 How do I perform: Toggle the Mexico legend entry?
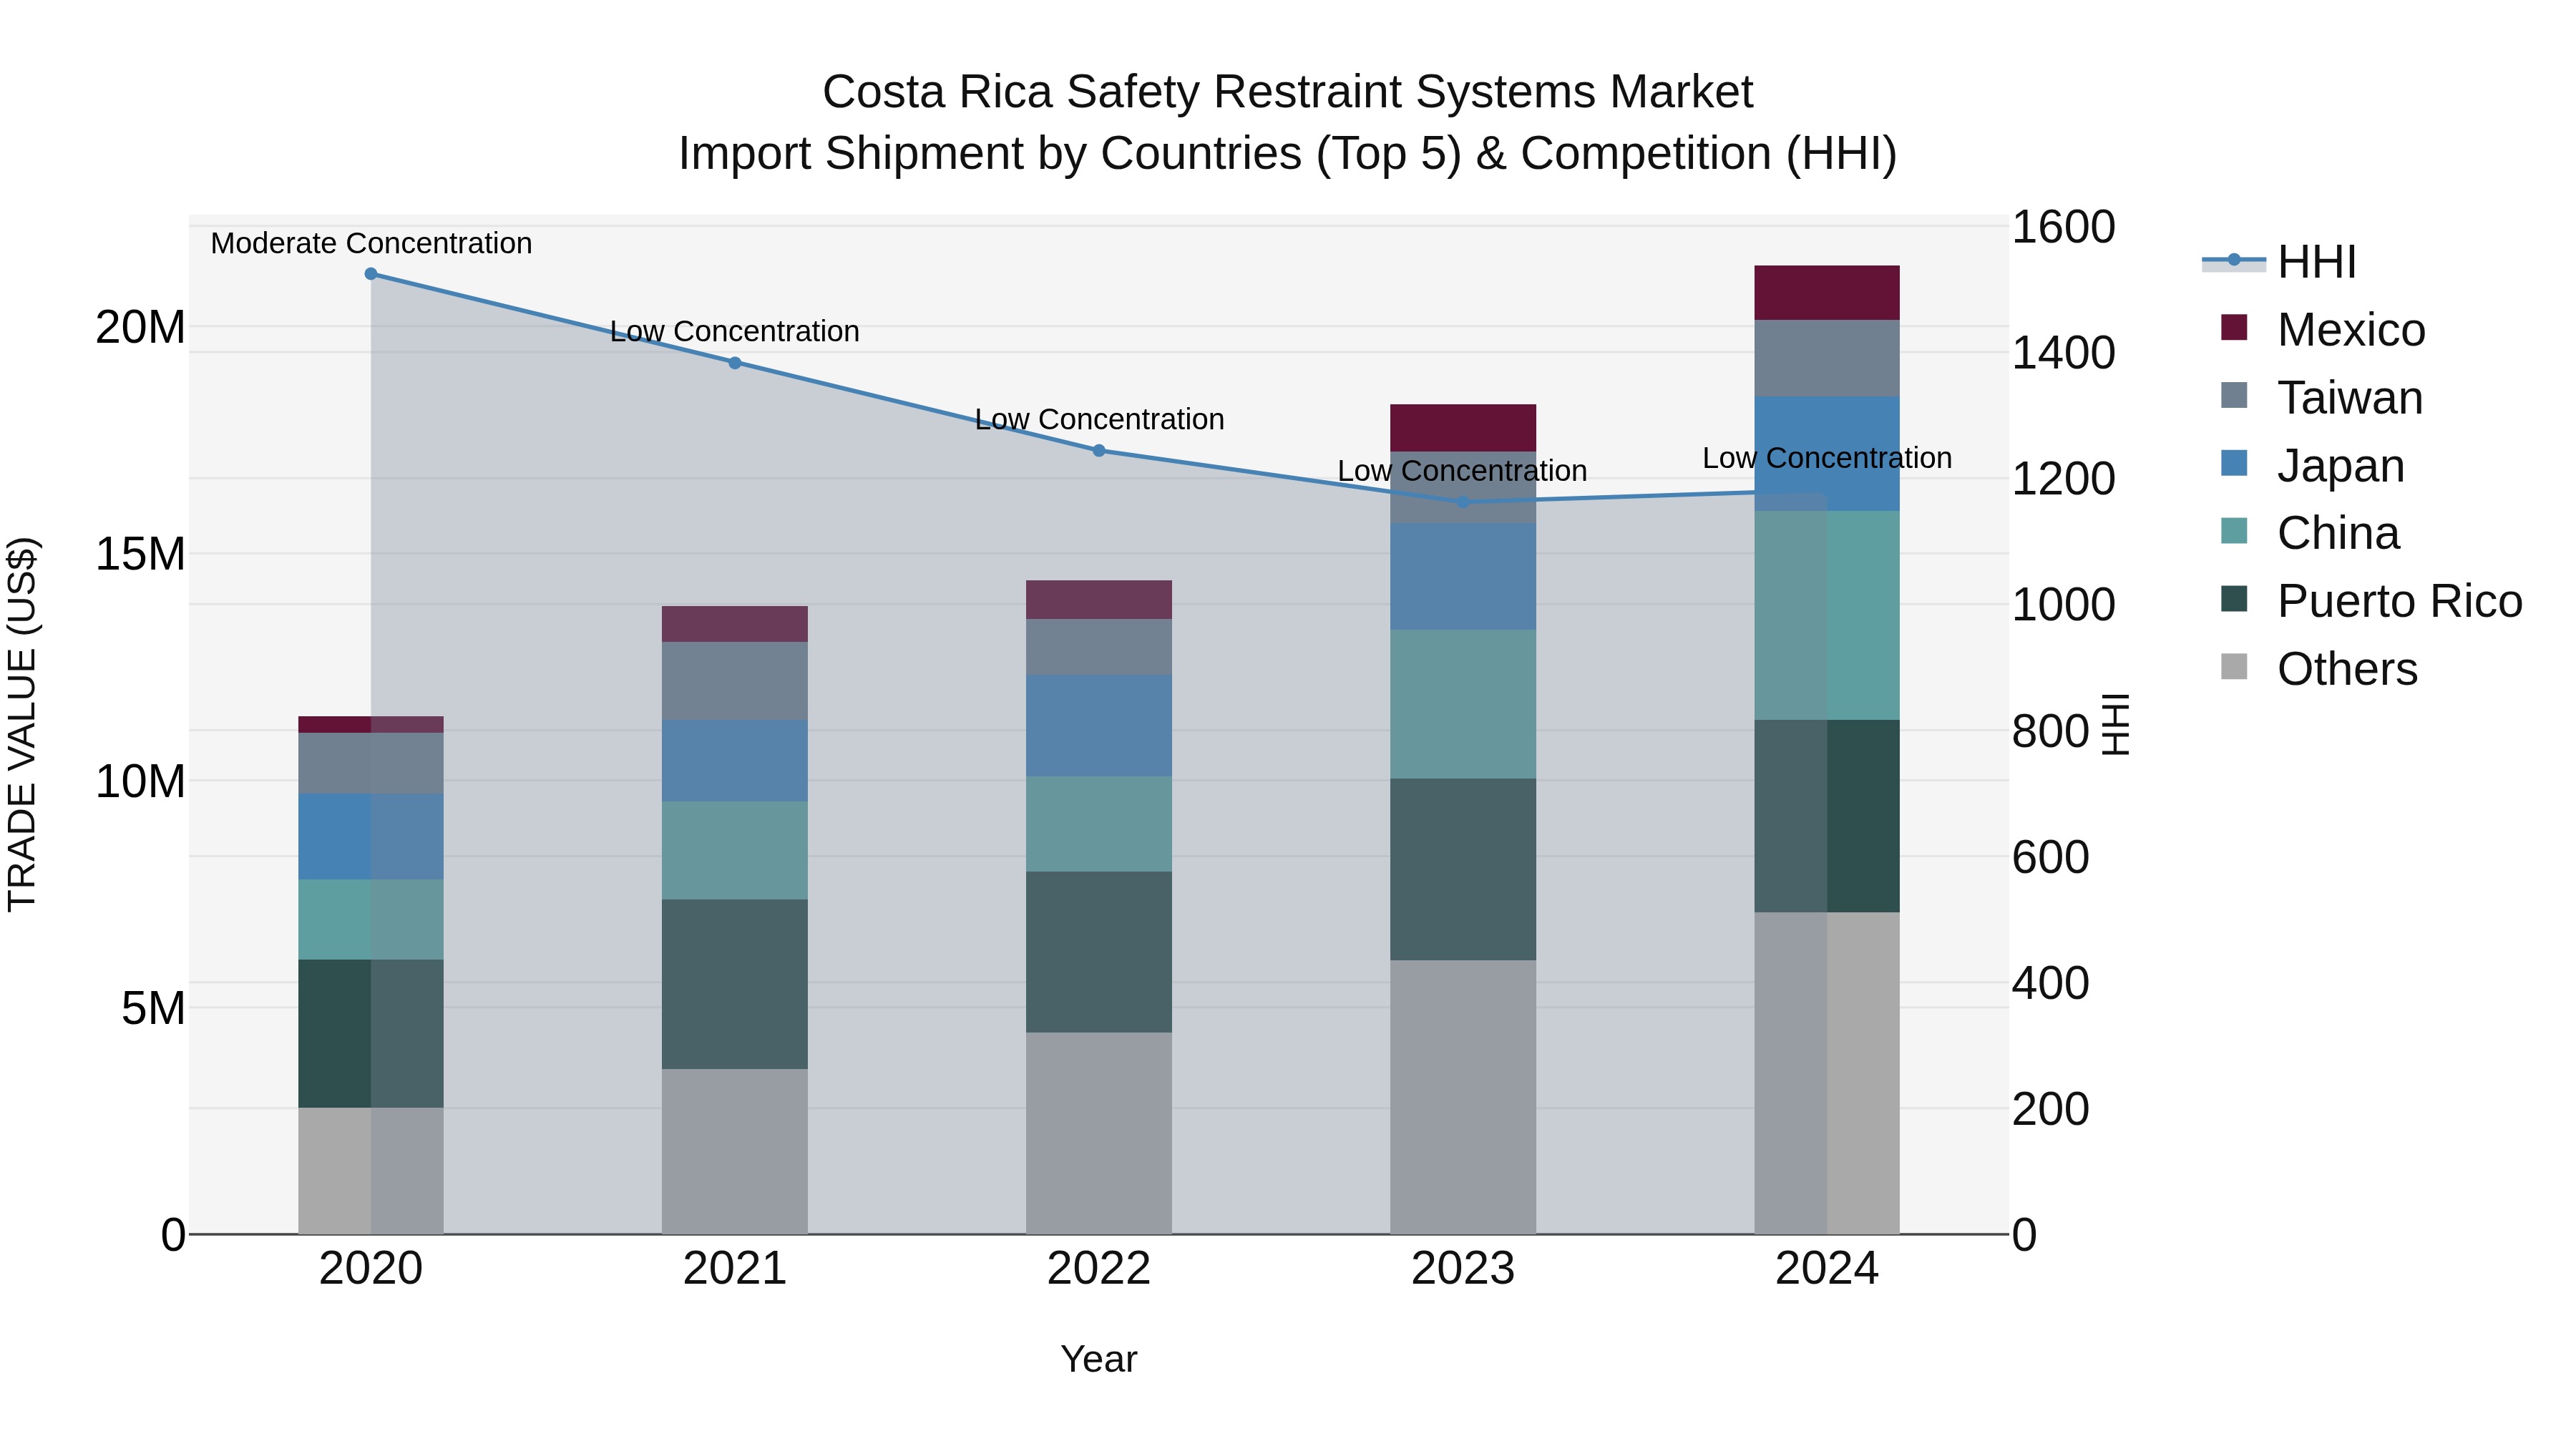tap(2323, 330)
